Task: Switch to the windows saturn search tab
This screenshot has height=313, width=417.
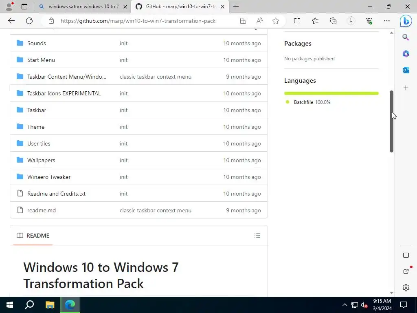Action: 83,7
